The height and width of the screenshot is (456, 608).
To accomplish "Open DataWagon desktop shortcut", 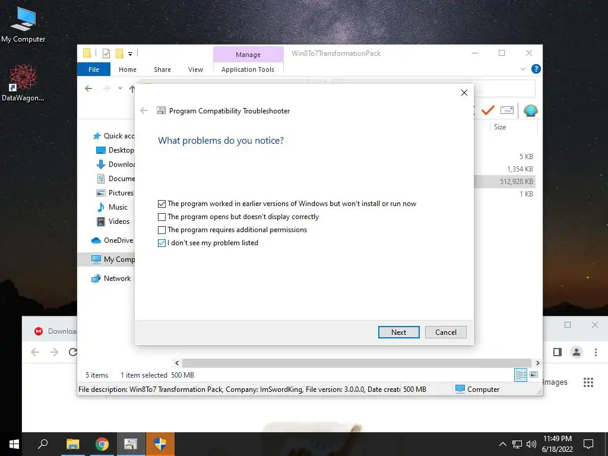I will click(x=23, y=83).
